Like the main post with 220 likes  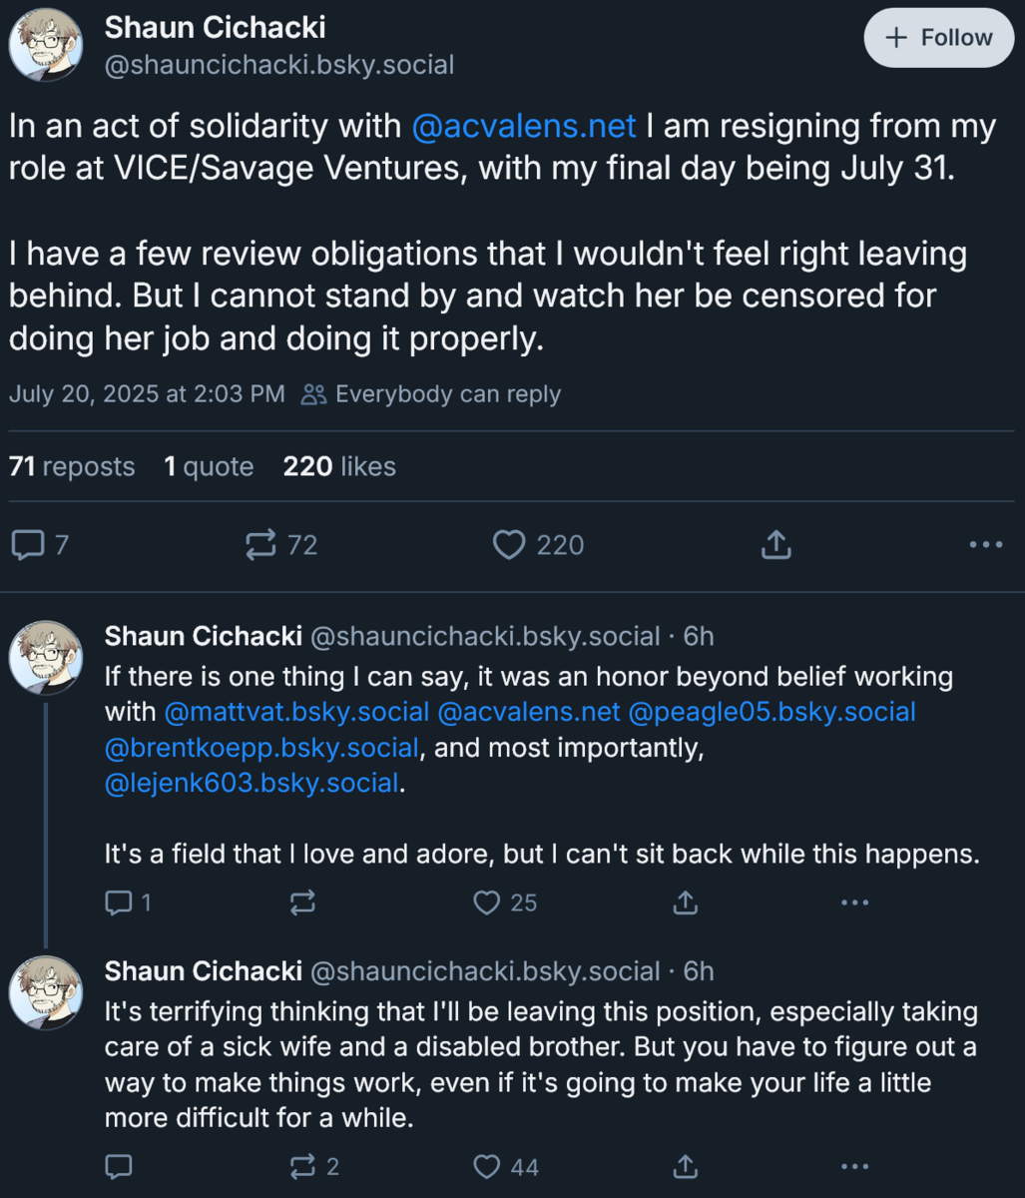pos(509,545)
